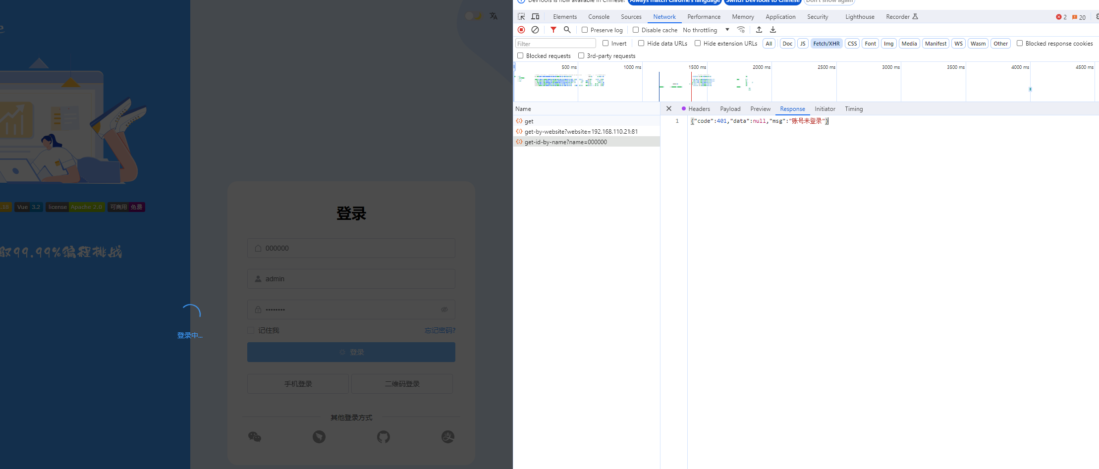Close the request details panel
The height and width of the screenshot is (469, 1099).
[x=669, y=109]
